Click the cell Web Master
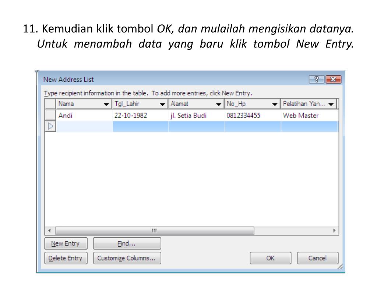The width and height of the screenshot is (377, 283). [x=309, y=115]
